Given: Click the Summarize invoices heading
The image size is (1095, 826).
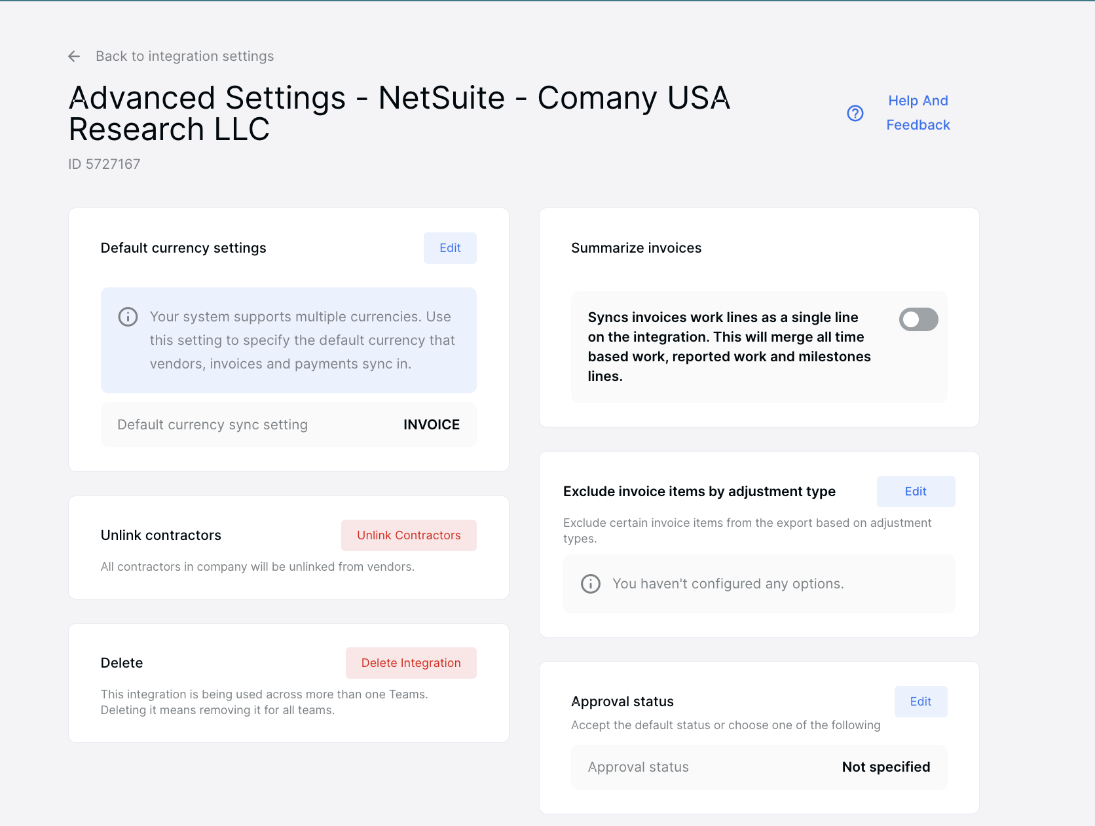Looking at the screenshot, I should click(x=636, y=248).
